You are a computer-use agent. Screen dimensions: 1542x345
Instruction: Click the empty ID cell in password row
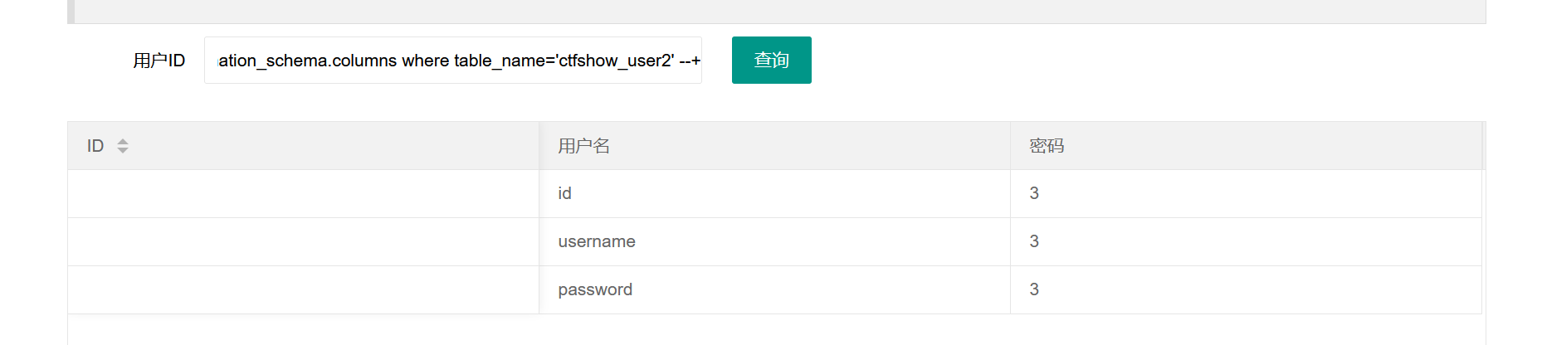[303, 289]
